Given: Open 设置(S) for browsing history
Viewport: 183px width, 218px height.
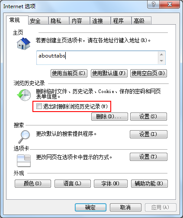Looking at the screenshot, I should pos(148,116).
